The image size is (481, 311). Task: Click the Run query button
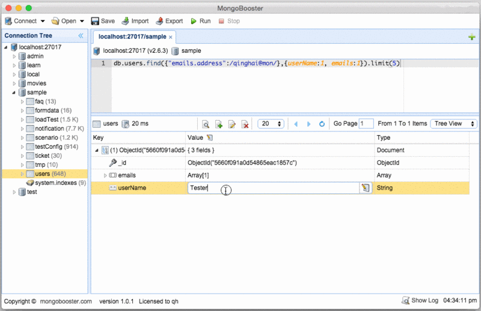pos(200,21)
